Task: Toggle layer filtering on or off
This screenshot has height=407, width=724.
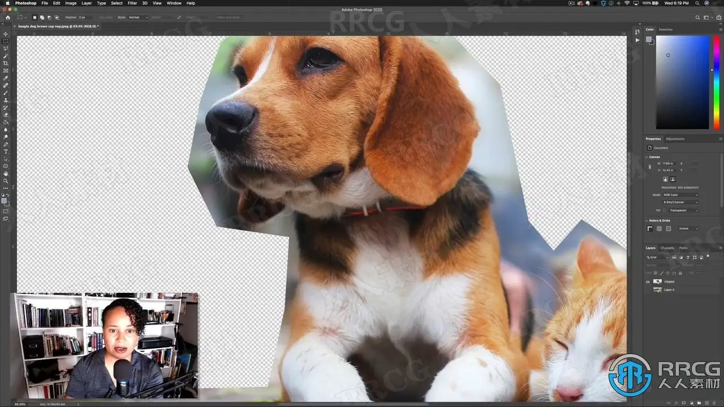Action: click(708, 256)
